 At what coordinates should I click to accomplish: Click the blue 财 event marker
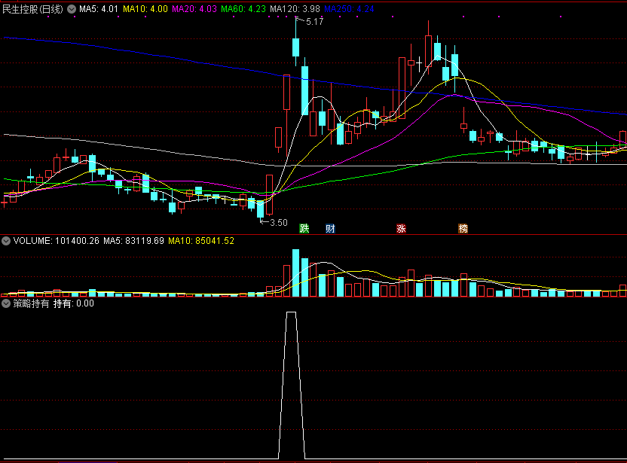[x=330, y=229]
